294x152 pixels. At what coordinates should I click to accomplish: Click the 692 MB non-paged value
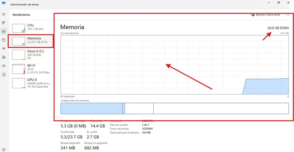click(92, 148)
